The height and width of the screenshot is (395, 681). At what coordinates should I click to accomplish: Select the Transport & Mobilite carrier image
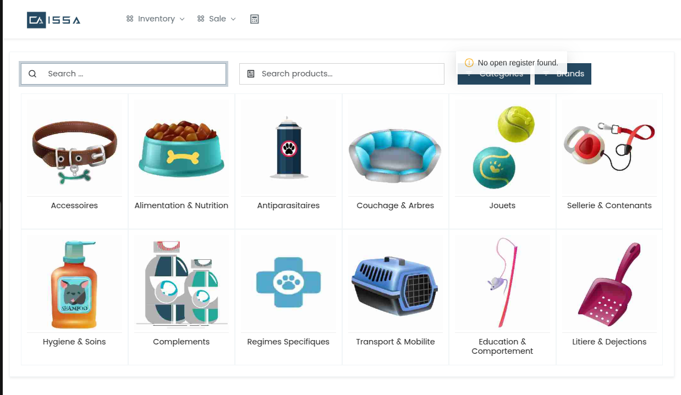(x=395, y=284)
